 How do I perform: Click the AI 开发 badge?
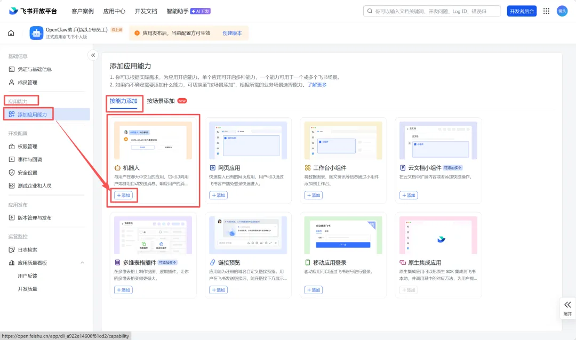pyautogui.click(x=200, y=11)
